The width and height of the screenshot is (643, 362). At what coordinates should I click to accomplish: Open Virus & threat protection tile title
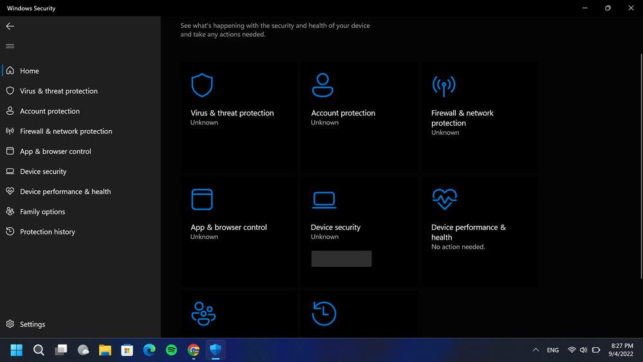[x=232, y=113]
